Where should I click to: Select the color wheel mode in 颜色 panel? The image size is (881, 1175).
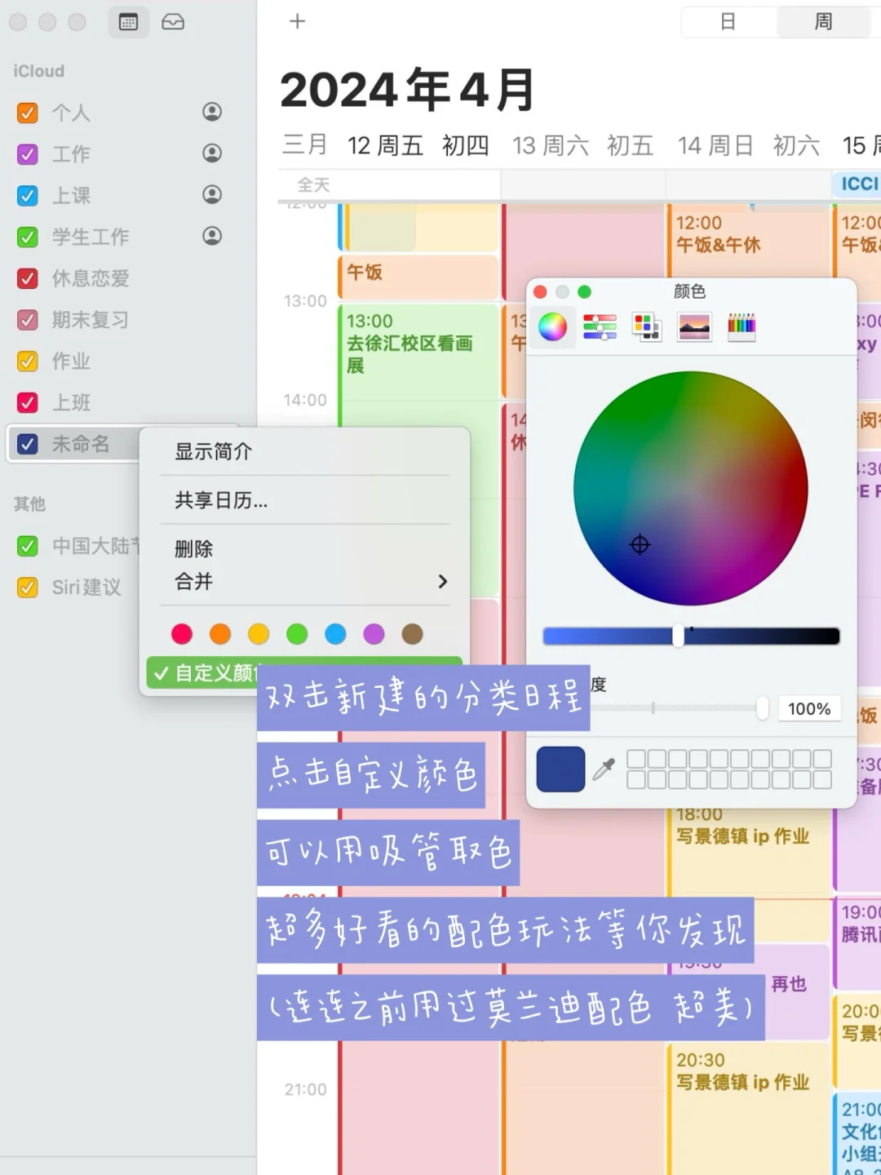click(553, 326)
